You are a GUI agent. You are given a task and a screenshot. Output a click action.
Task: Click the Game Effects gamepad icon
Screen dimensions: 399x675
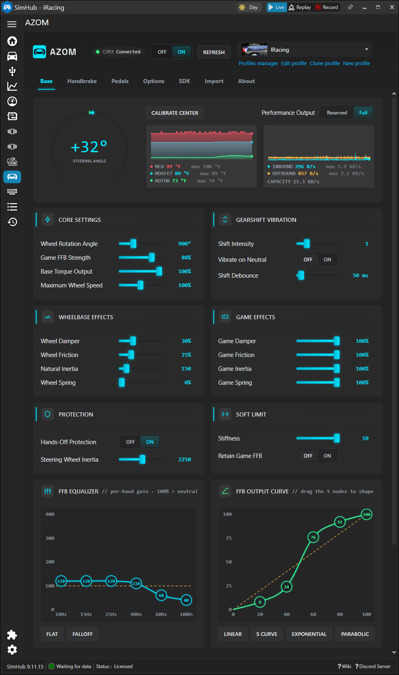tap(225, 317)
